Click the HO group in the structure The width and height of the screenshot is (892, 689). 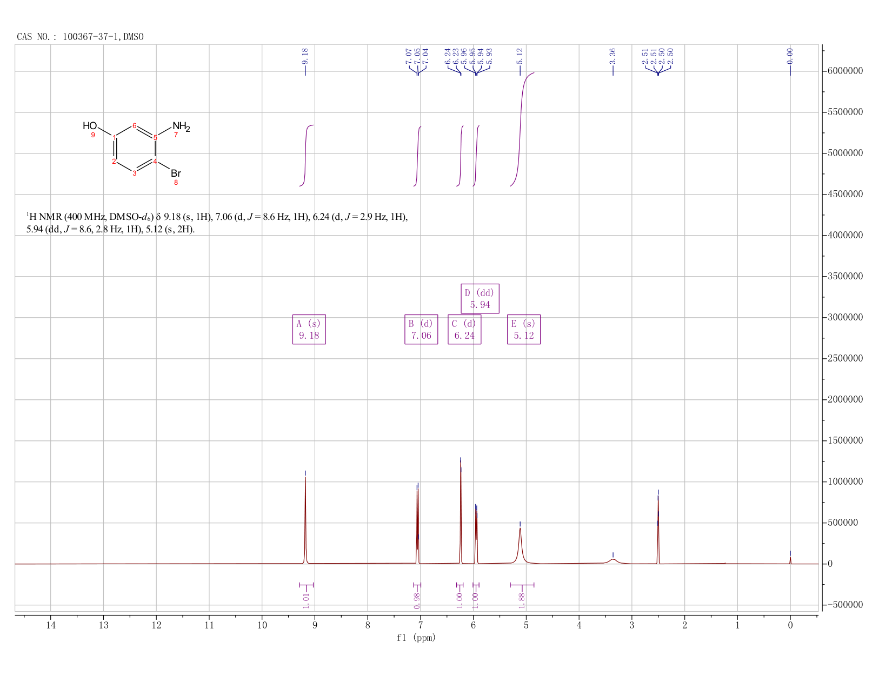pyautogui.click(x=90, y=126)
